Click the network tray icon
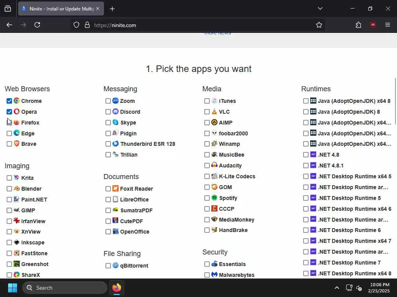This screenshot has height=297, width=397. tap(349, 288)
